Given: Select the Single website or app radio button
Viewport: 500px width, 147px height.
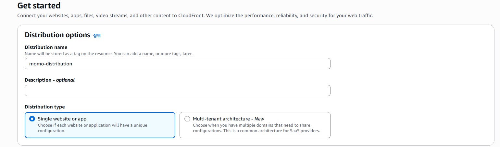Looking at the screenshot, I should pyautogui.click(x=32, y=119).
